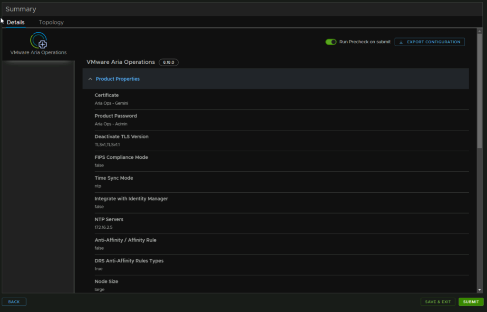Image resolution: width=487 pixels, height=312 pixels.
Task: Select the Product Password value Aria Ops - Admin
Action: [111, 124]
